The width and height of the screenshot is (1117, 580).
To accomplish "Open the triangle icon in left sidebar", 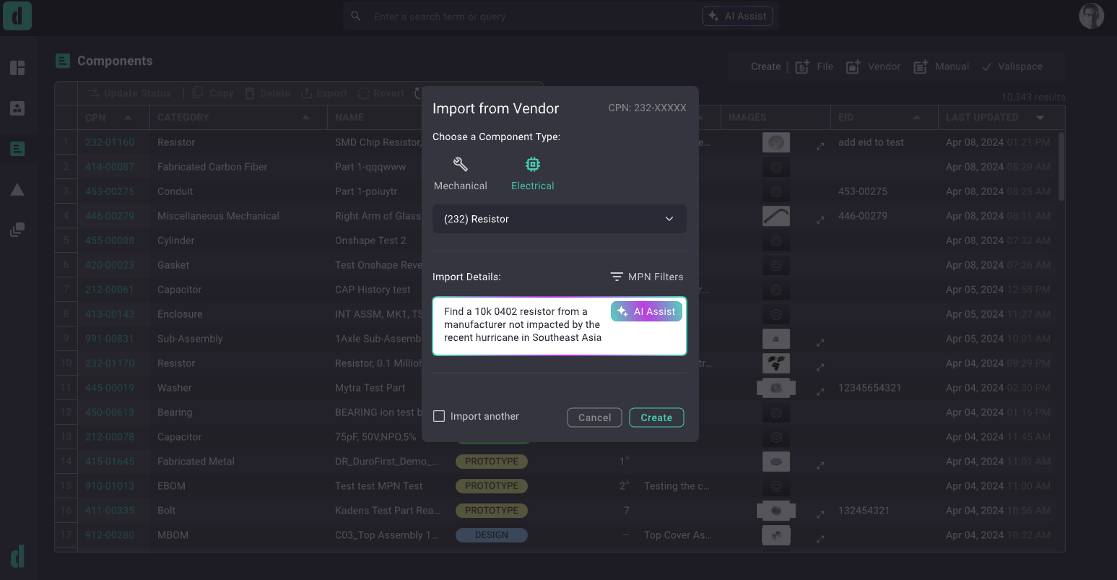I will 17,189.
